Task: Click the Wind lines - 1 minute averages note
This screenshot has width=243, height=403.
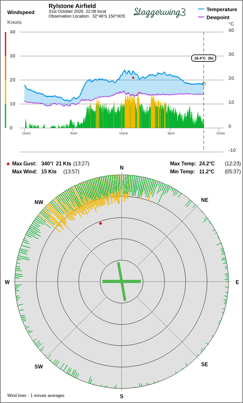Action: pos(36,396)
